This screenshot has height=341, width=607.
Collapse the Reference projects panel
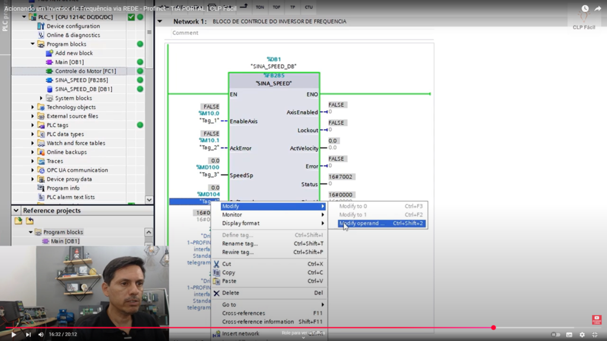tap(16, 210)
